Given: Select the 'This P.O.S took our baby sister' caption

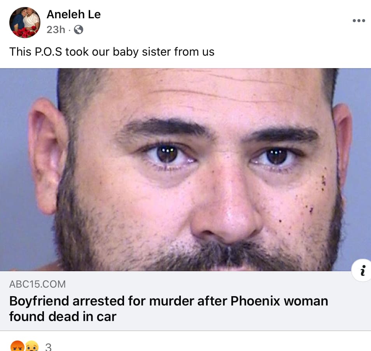Looking at the screenshot, I should tap(112, 52).
